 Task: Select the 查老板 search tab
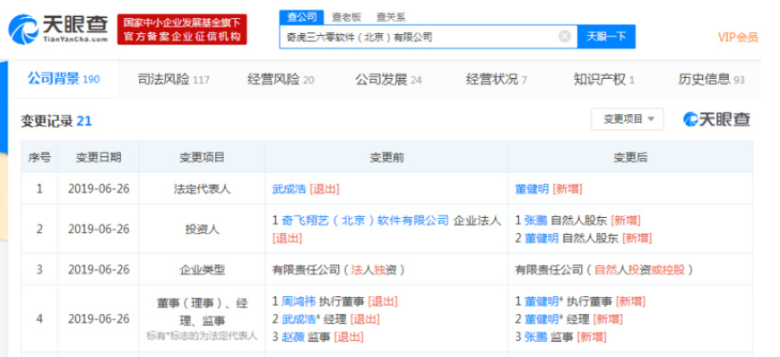pos(346,17)
